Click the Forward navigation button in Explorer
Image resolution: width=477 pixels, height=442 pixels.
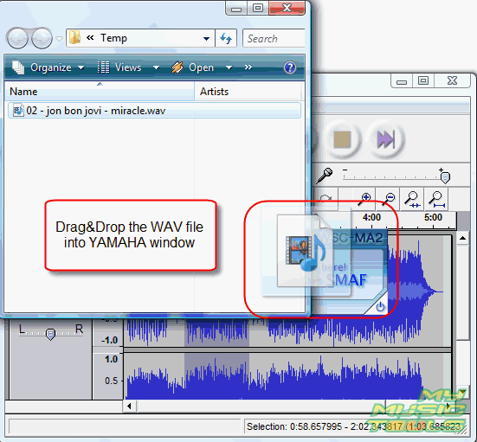pos(42,38)
